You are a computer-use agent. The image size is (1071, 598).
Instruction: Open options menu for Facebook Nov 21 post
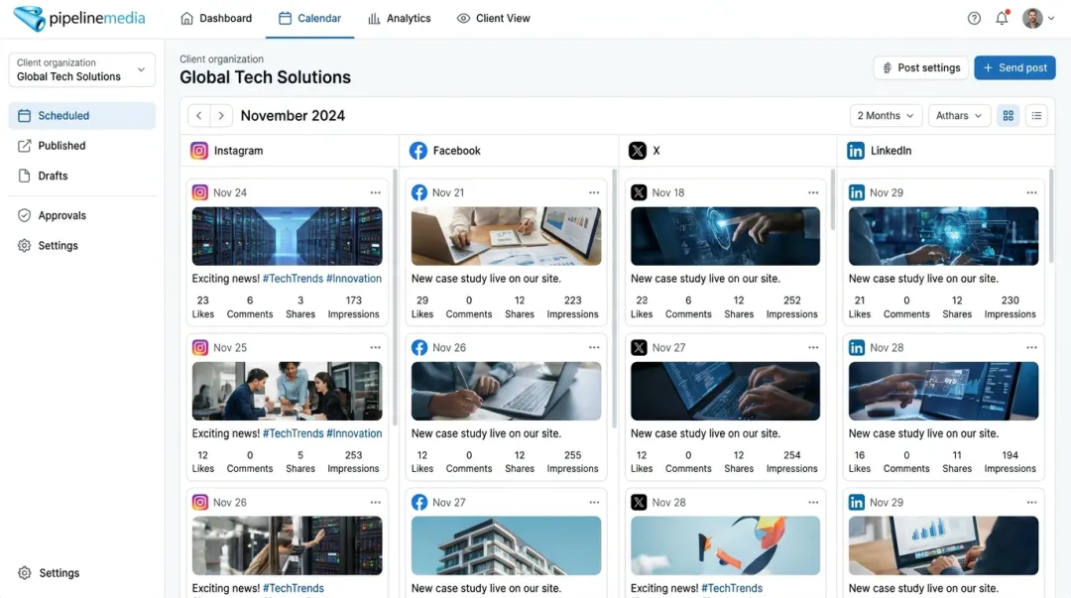(594, 192)
